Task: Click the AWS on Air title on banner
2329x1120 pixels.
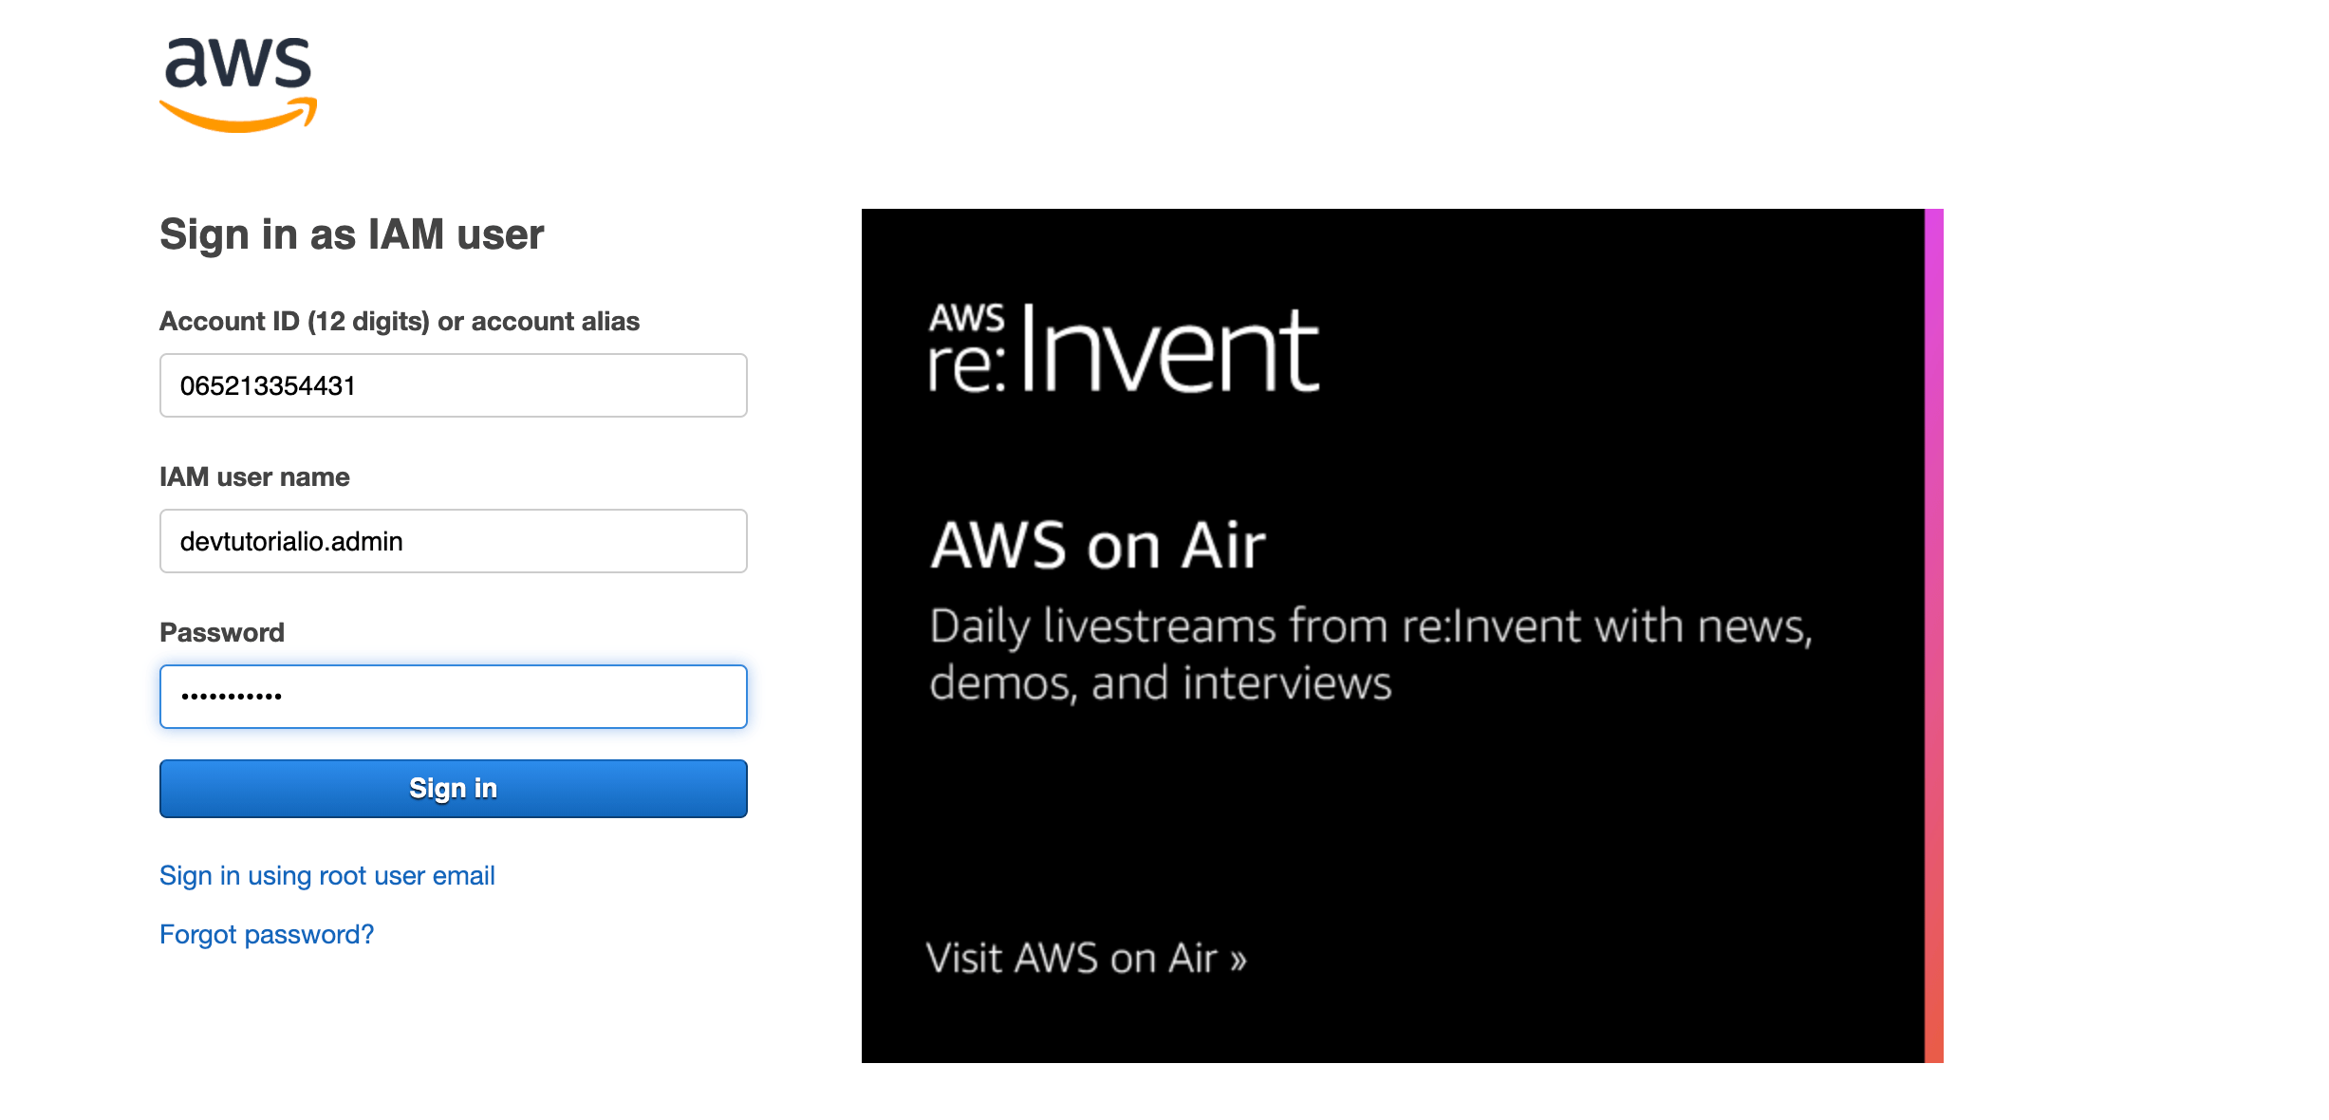Action: 1096,544
